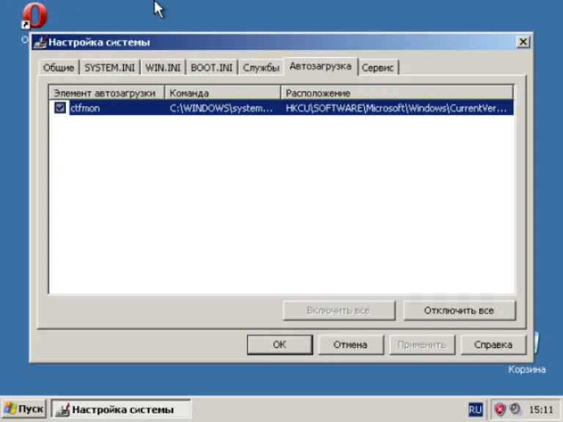
Task: Click the grey round tray icon
Action: coord(516,409)
